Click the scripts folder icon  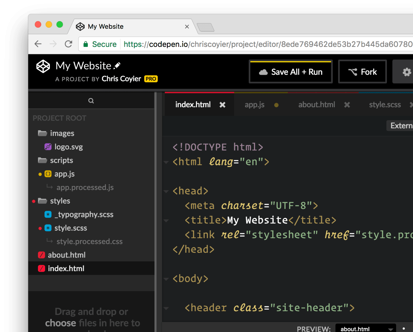[x=42, y=160]
